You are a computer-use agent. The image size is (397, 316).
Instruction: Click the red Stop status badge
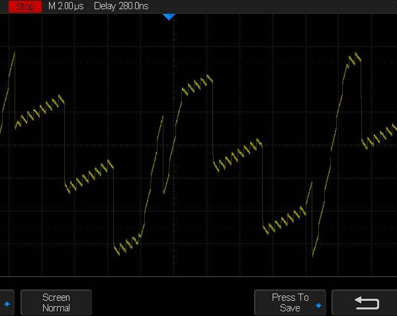pyautogui.click(x=25, y=6)
